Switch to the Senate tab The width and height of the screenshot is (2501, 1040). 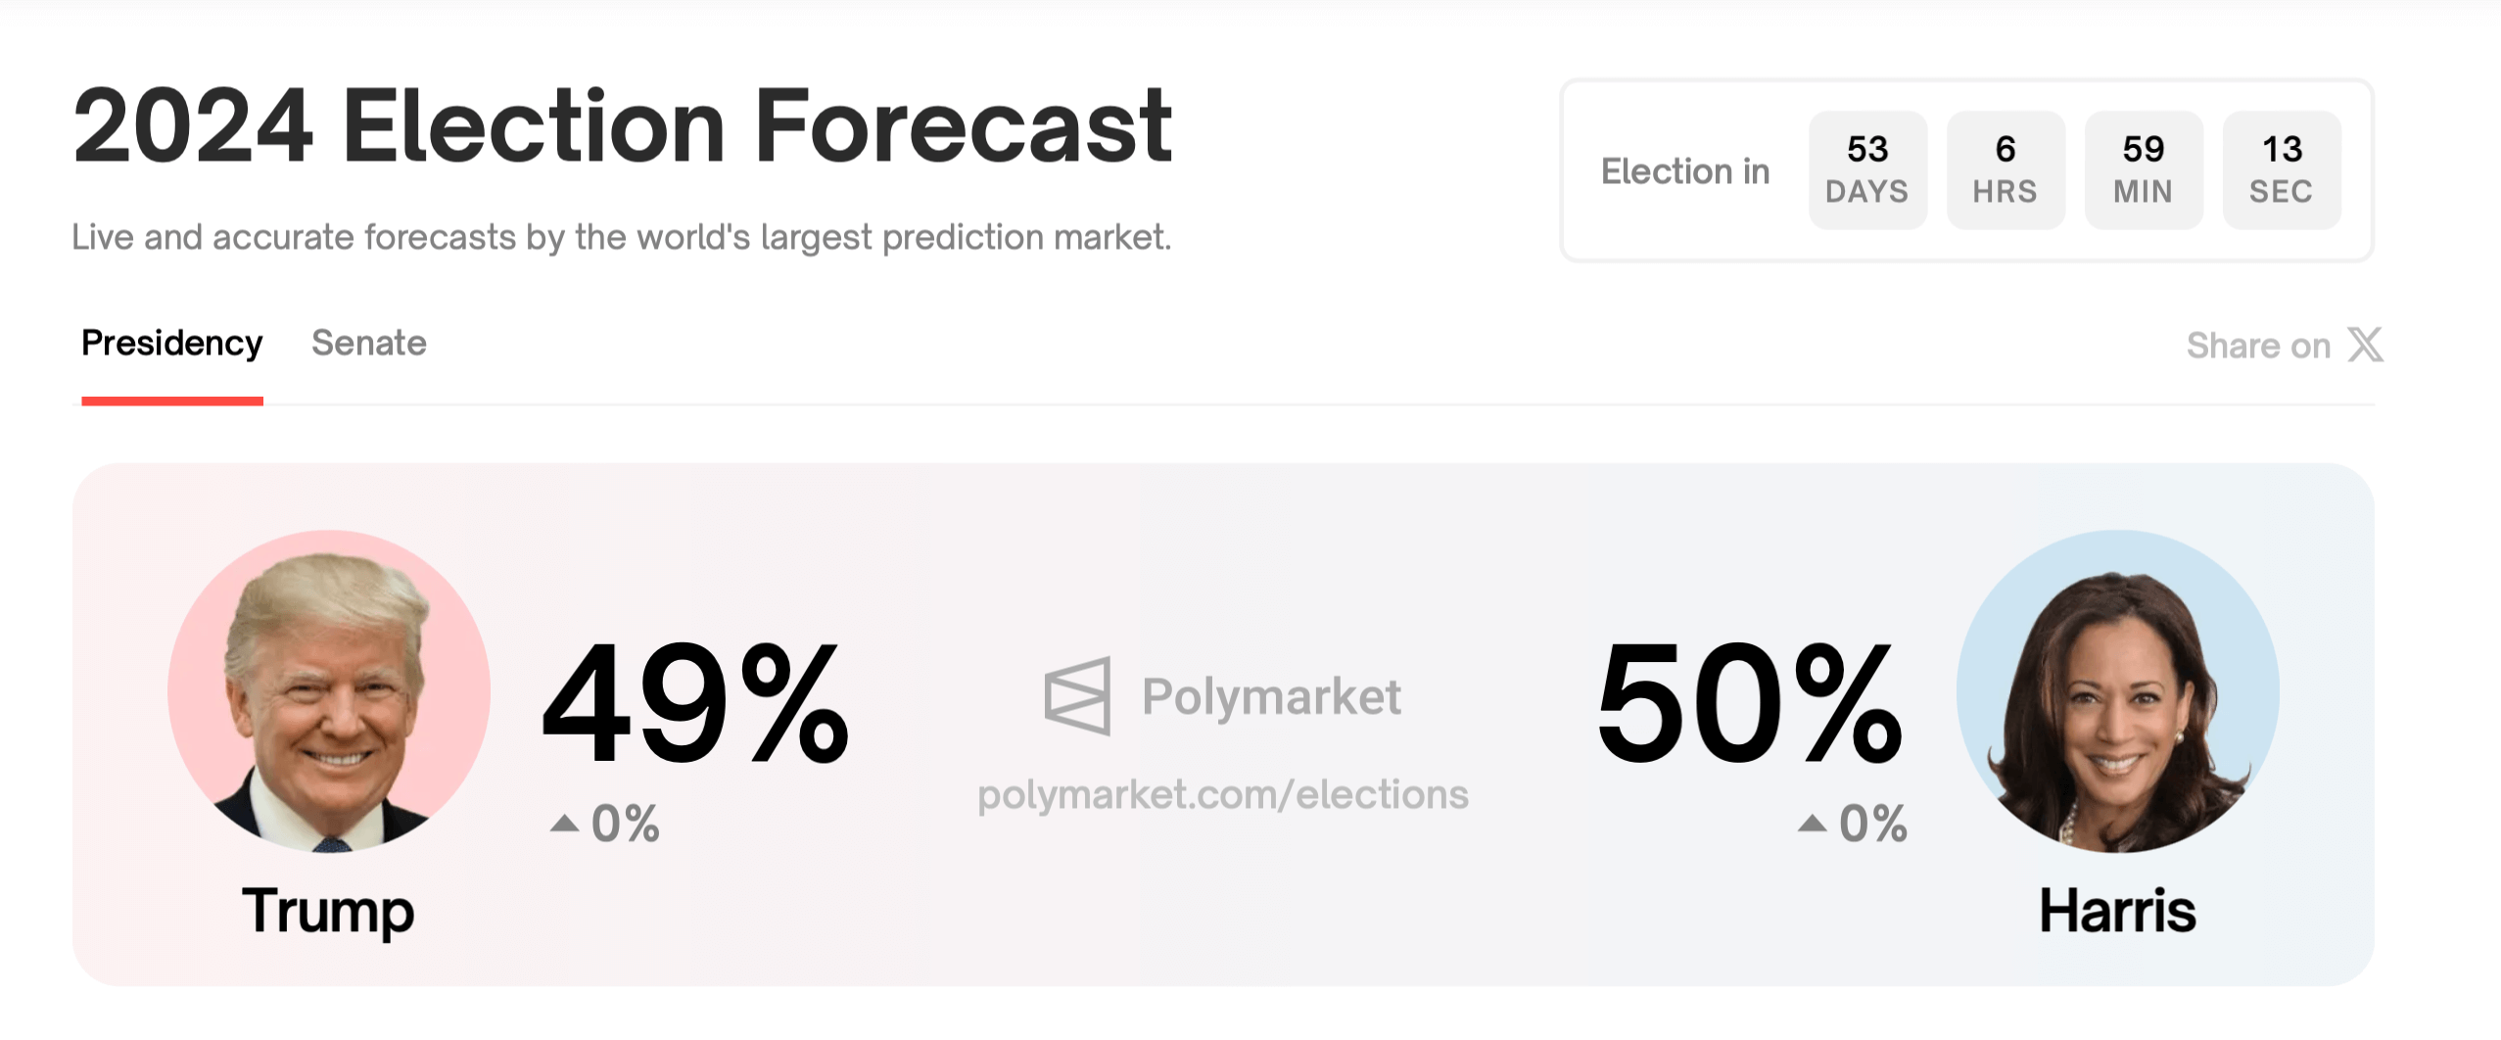click(x=368, y=343)
